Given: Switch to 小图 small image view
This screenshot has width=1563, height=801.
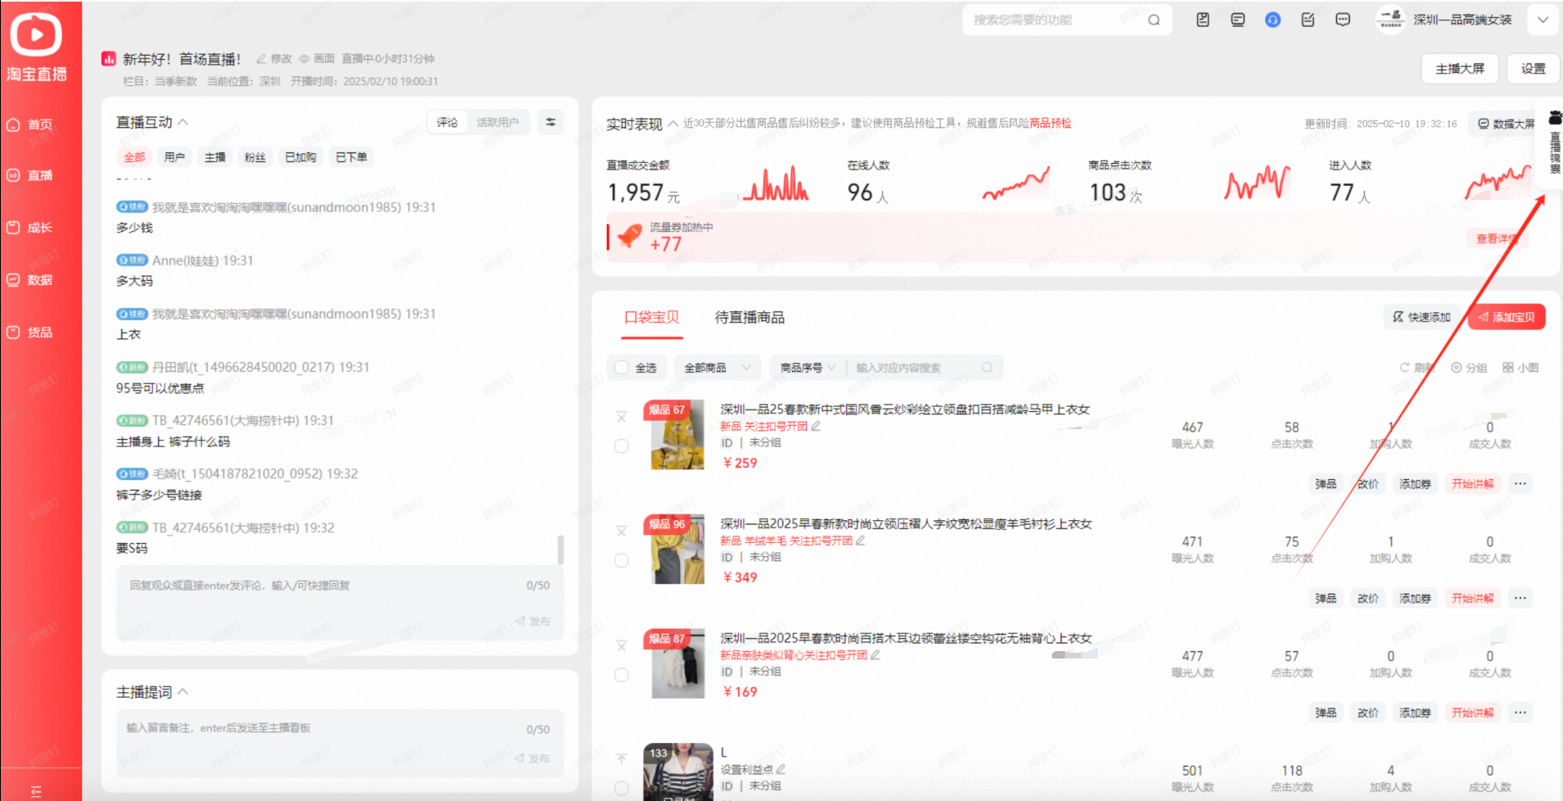Looking at the screenshot, I should (1520, 368).
